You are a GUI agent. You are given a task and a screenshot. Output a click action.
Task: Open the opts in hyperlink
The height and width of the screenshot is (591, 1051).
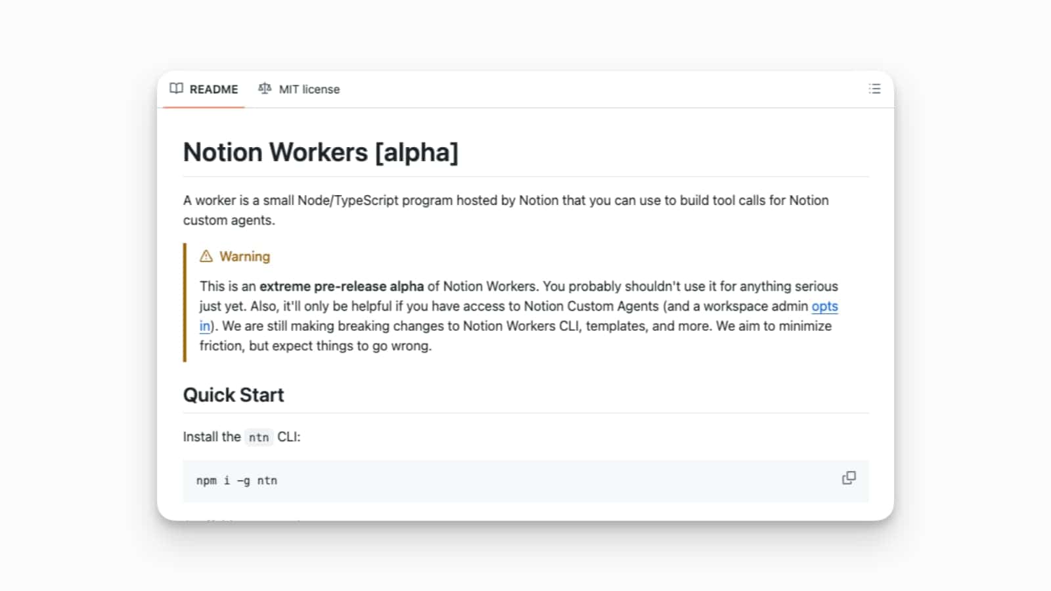click(x=824, y=306)
